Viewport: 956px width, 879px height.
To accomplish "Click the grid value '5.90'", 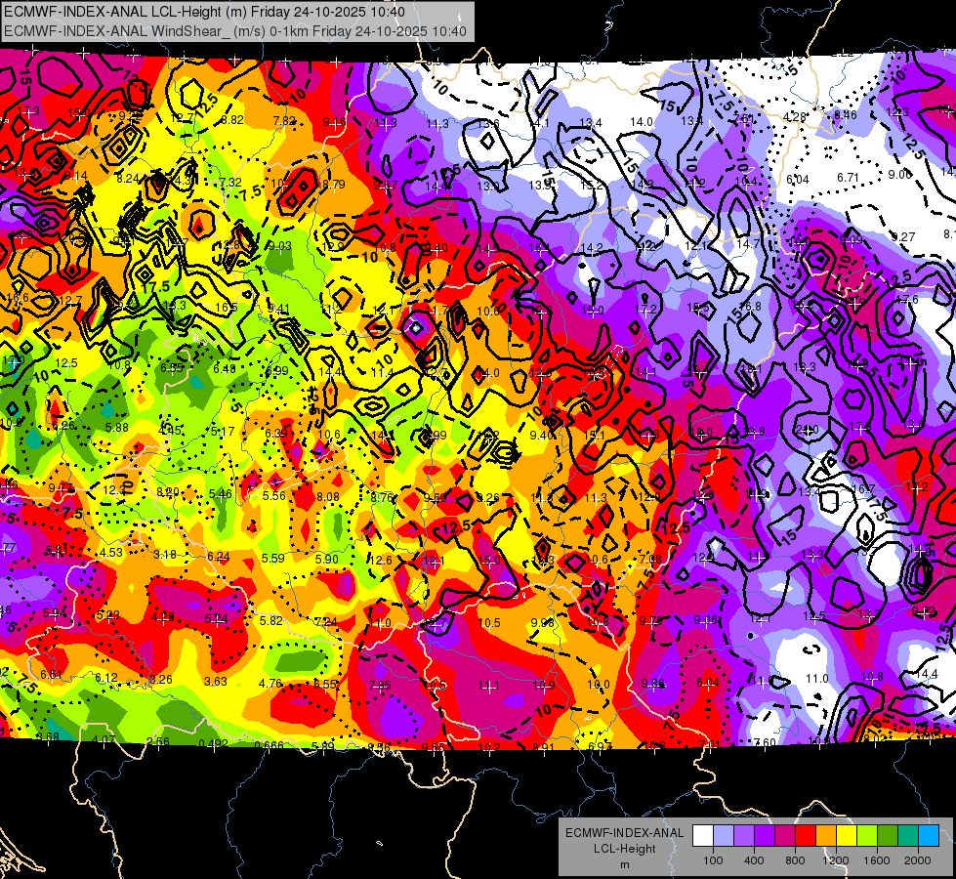I will click(327, 560).
